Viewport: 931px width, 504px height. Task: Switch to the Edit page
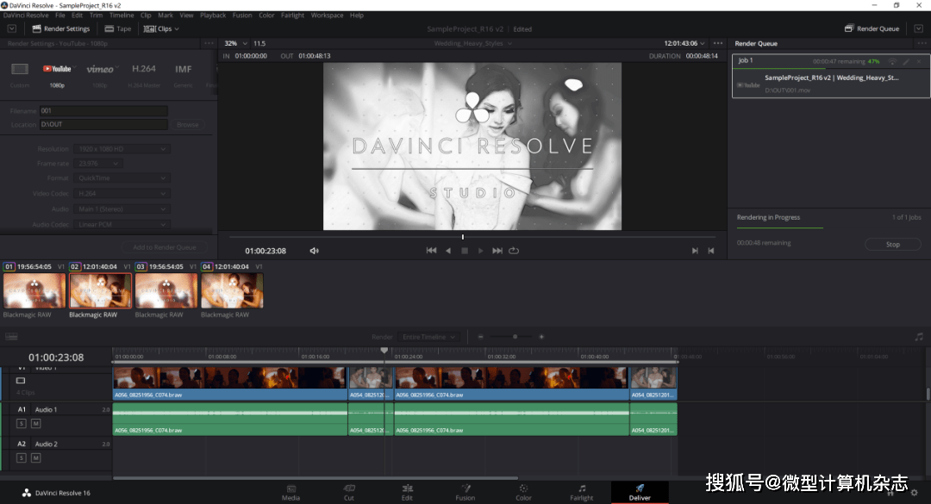407,493
